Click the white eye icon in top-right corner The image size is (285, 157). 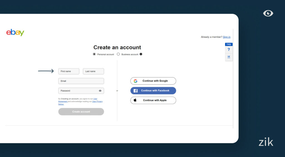(x=268, y=13)
